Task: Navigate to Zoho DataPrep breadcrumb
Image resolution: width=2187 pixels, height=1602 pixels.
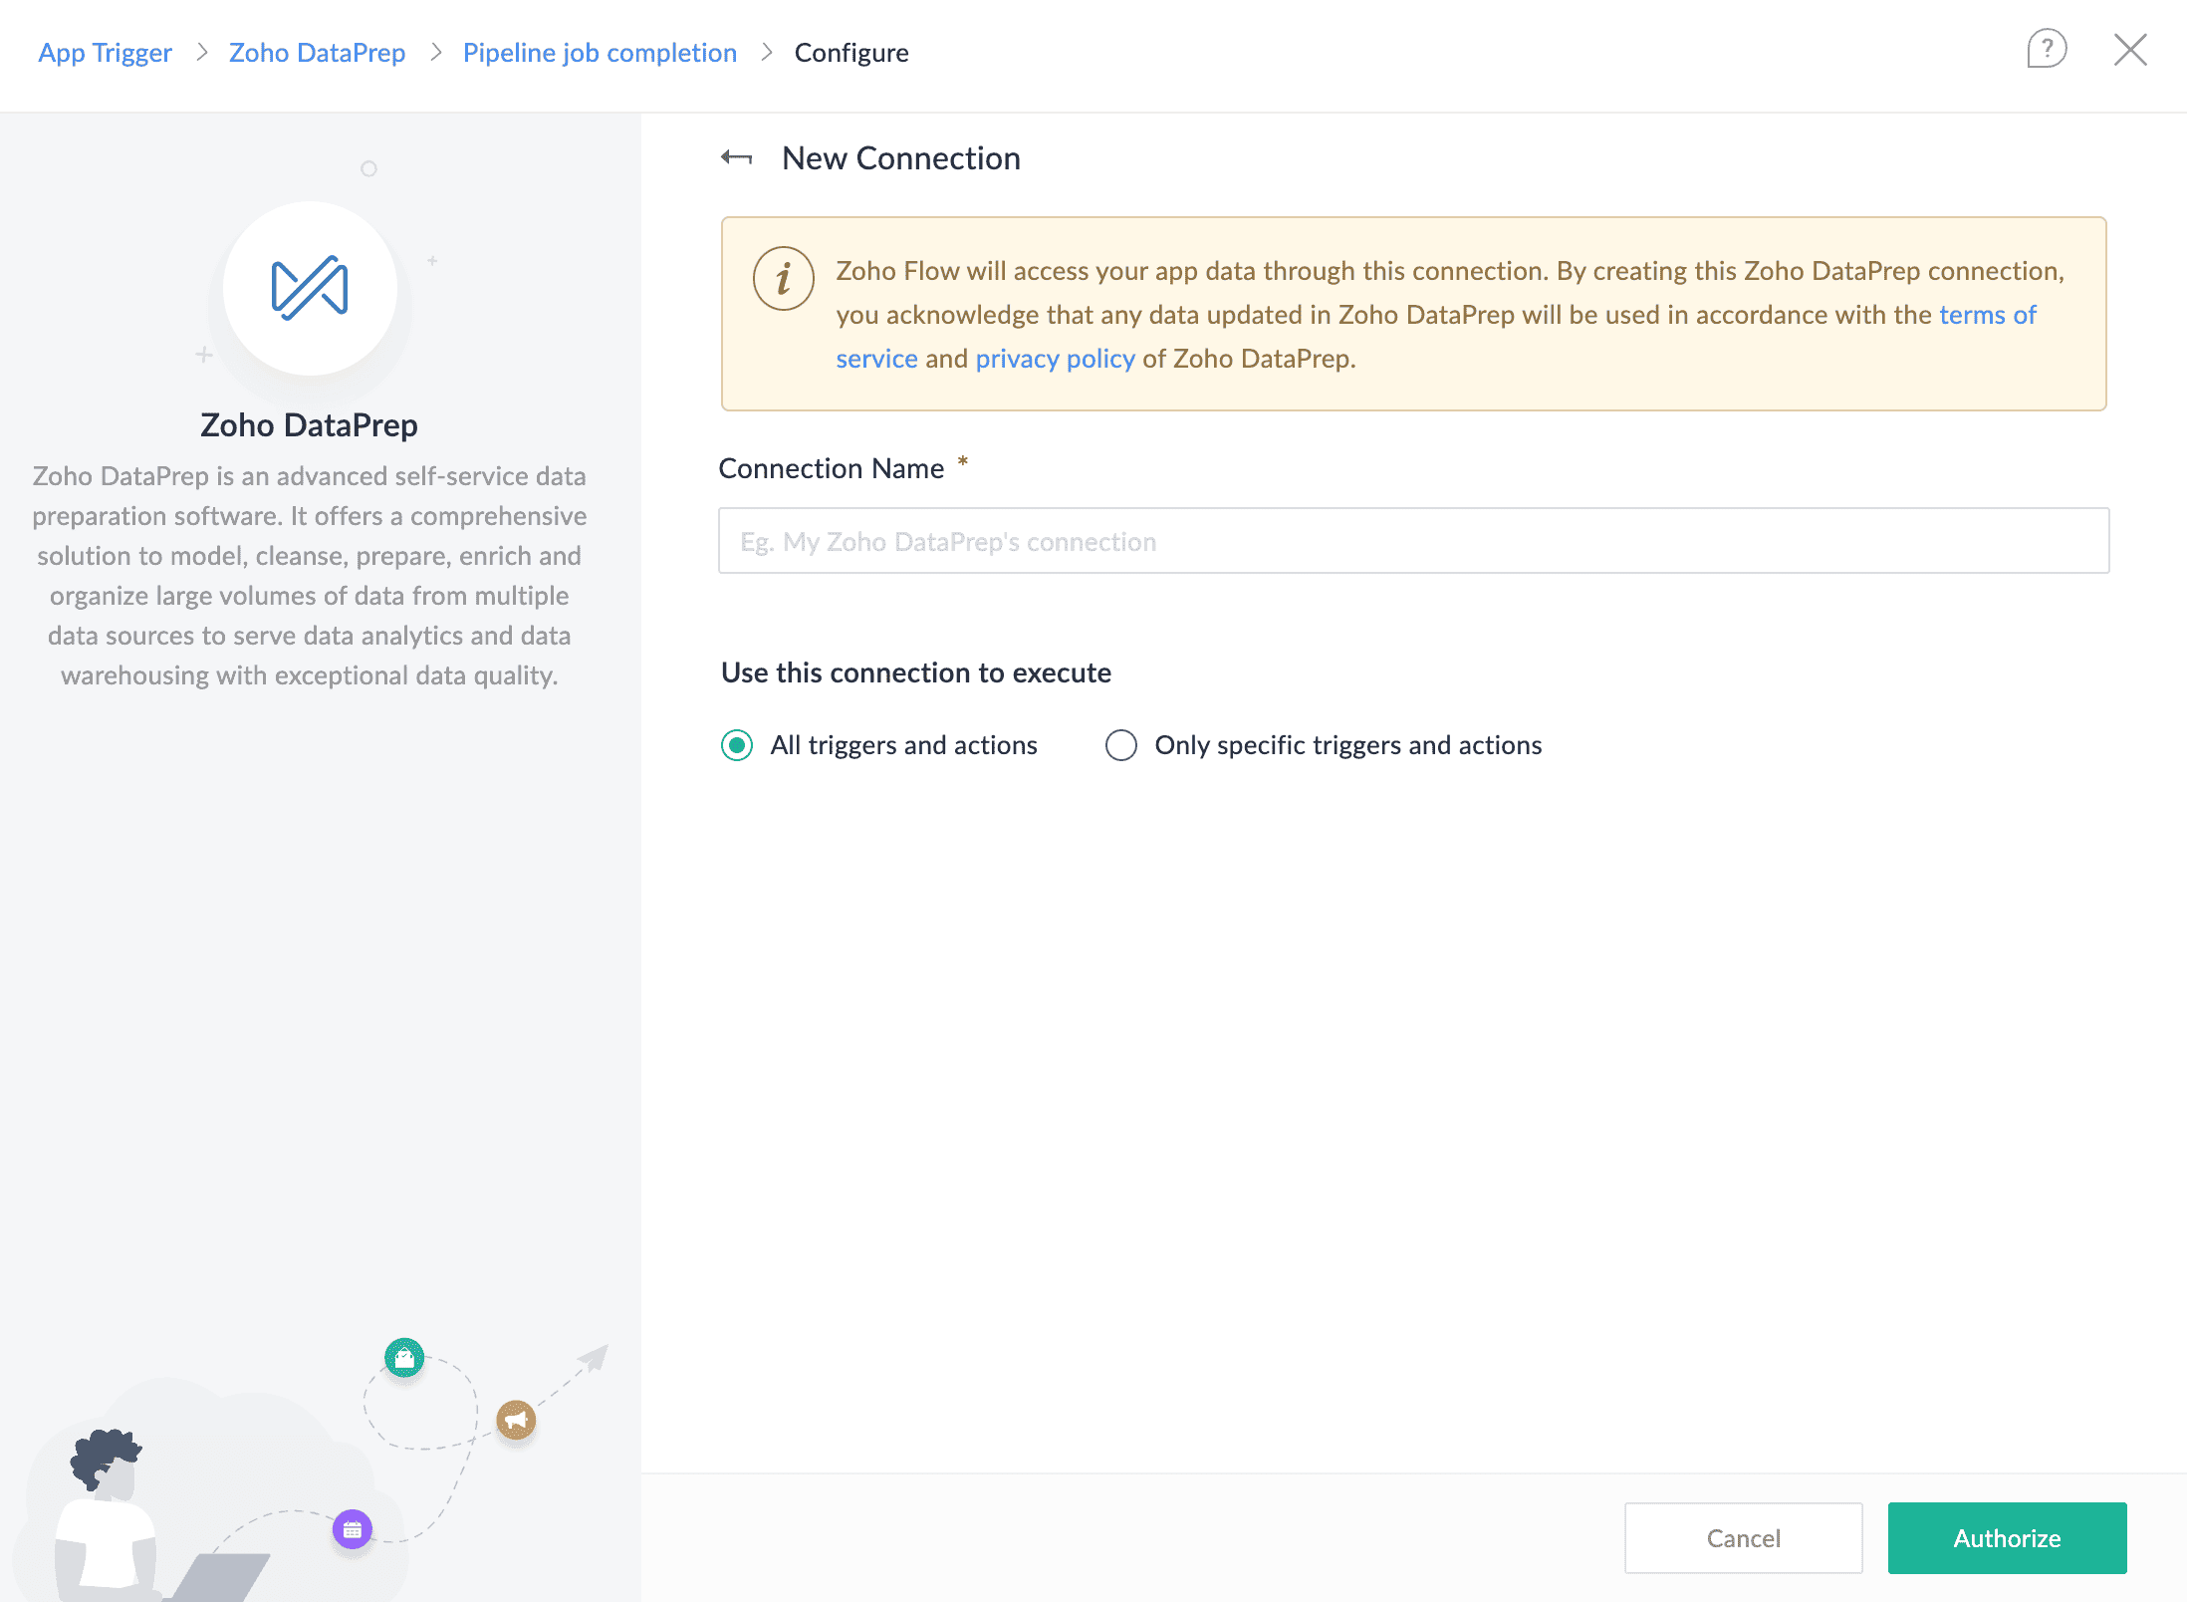Action: pos(317,53)
